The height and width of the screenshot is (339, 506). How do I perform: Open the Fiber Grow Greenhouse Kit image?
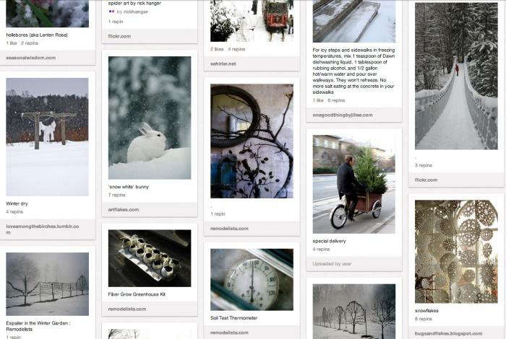pyautogui.click(x=150, y=258)
